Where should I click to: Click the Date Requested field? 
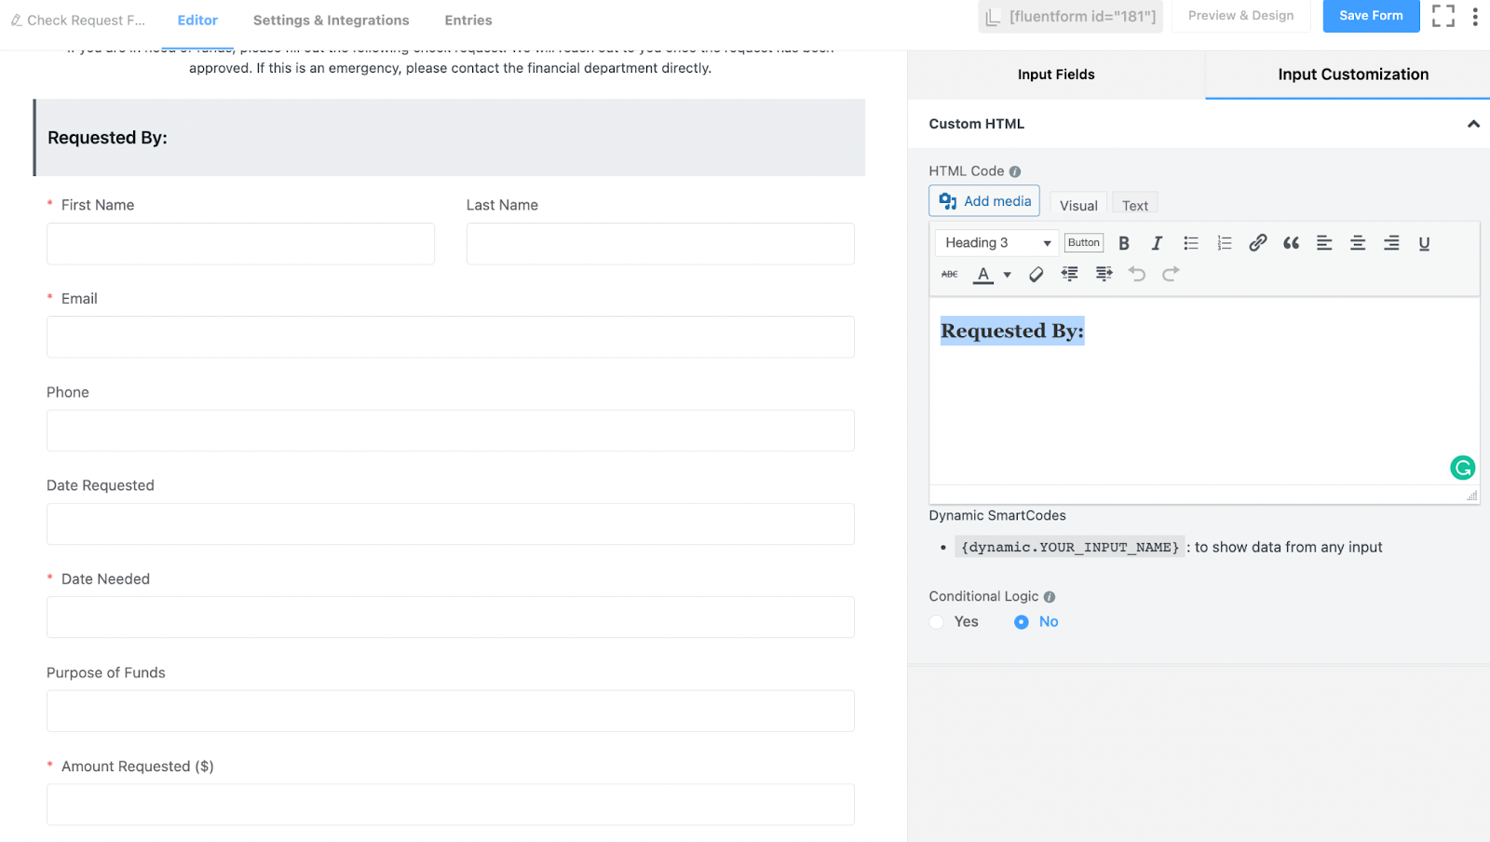[x=451, y=524]
